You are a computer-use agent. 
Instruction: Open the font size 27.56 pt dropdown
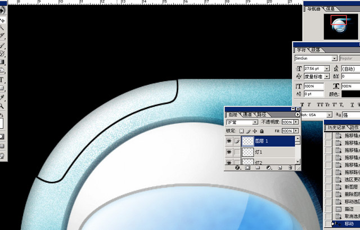[327, 69]
